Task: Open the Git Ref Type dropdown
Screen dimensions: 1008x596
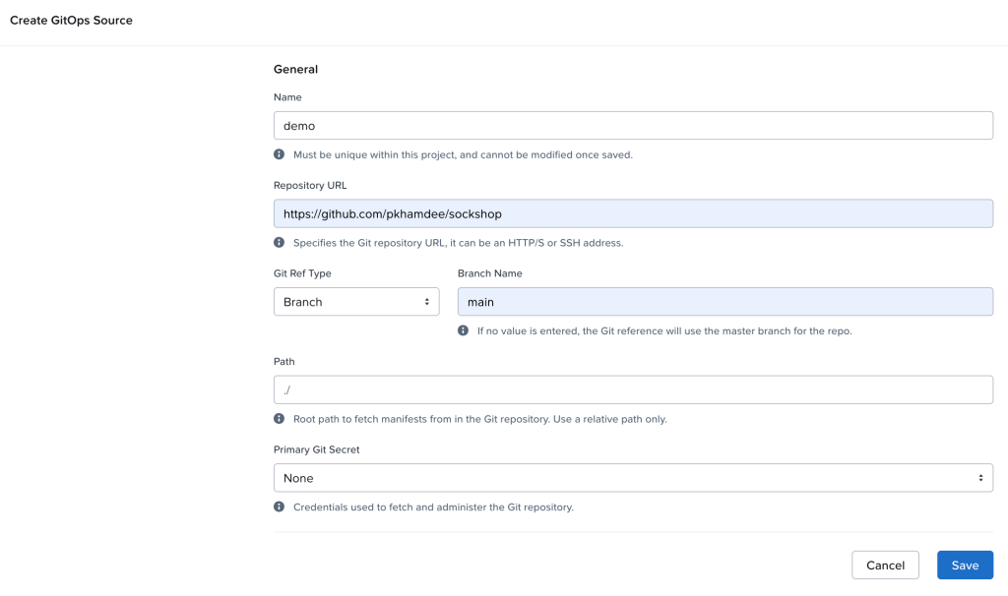Action: [356, 302]
